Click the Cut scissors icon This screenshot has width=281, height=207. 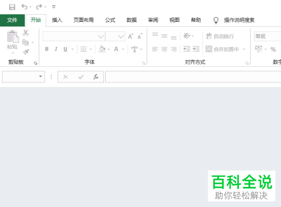pos(26,33)
